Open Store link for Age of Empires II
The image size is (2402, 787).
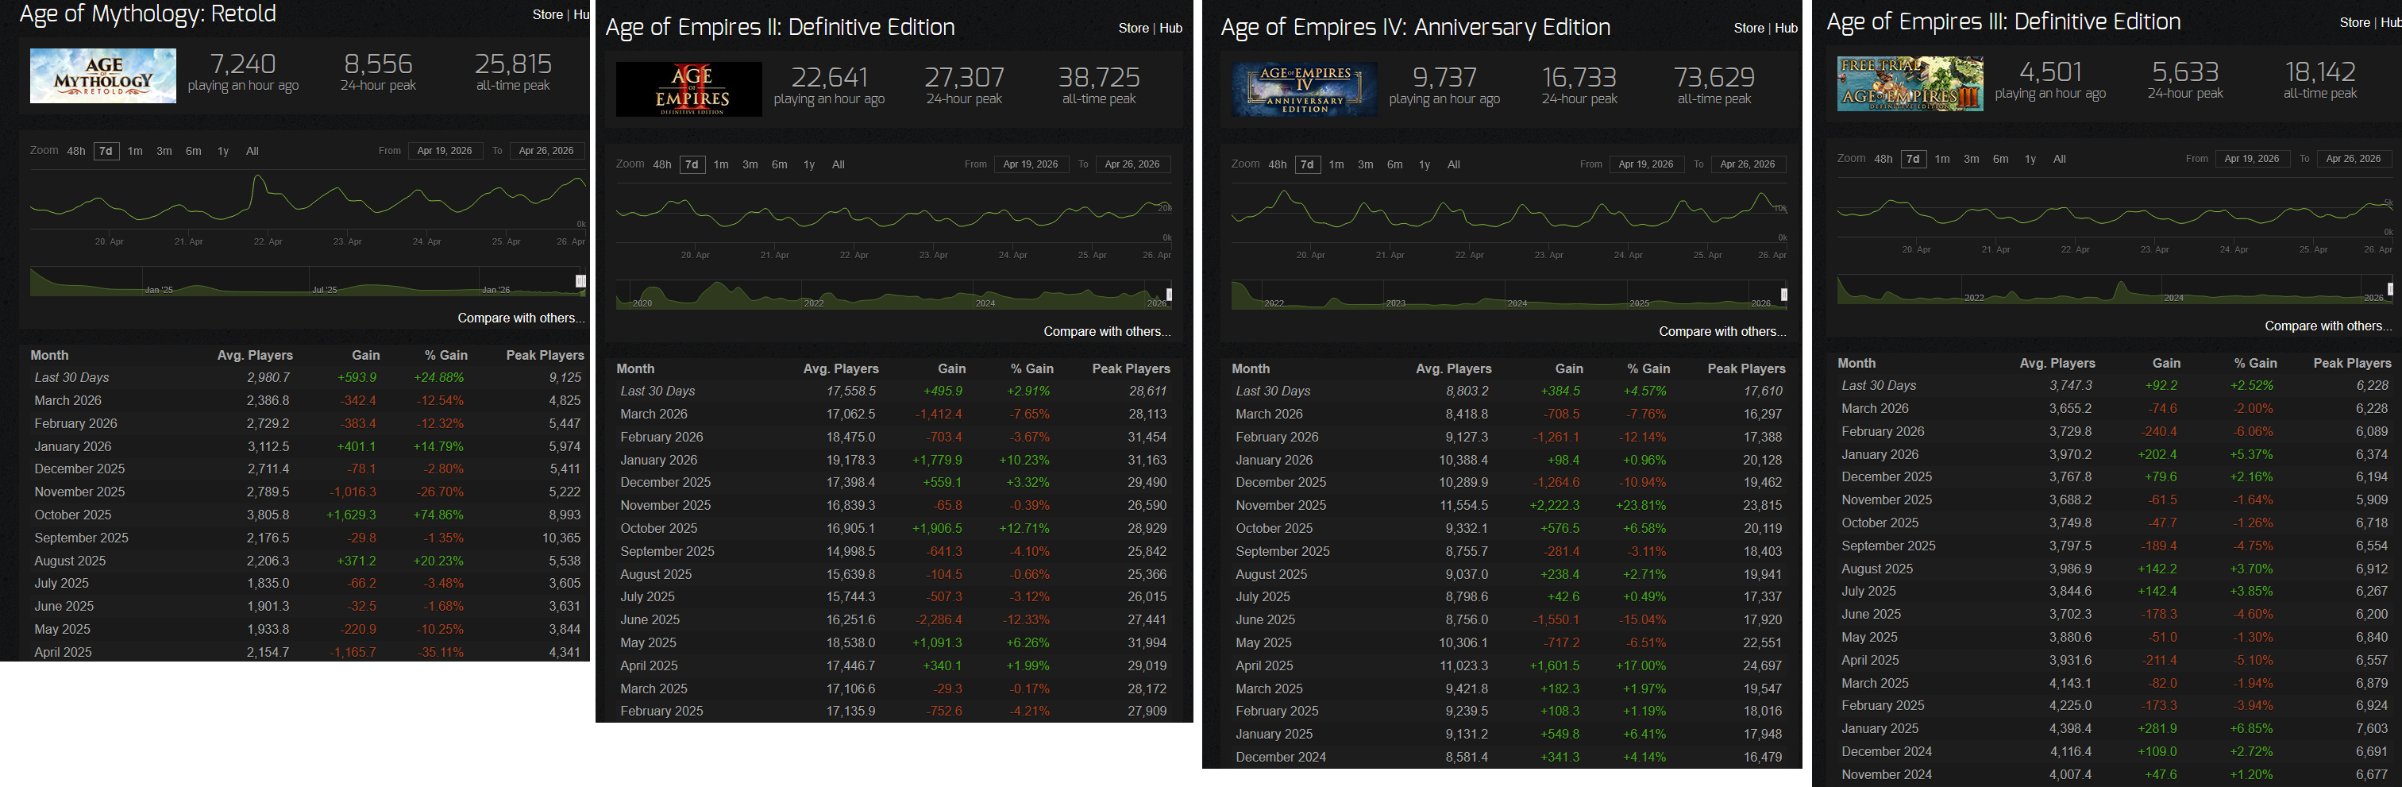click(x=1133, y=28)
